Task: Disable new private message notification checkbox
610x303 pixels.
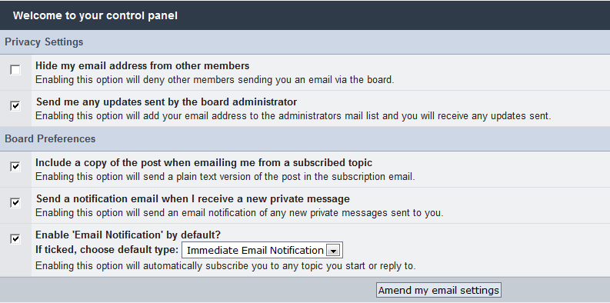Action: click(15, 203)
